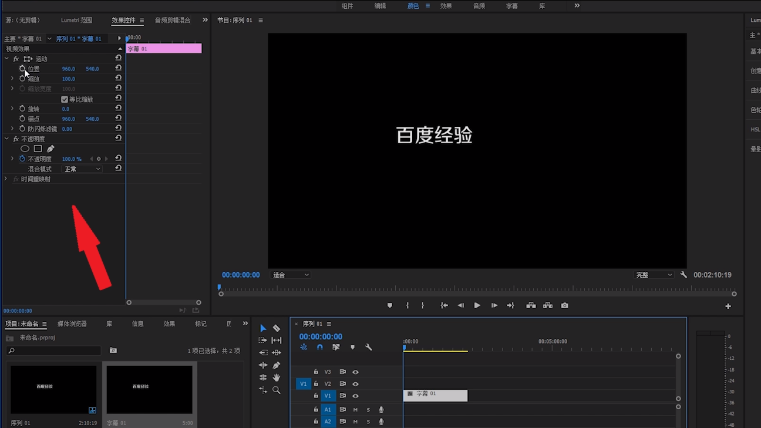Click the Lift button

click(531, 305)
